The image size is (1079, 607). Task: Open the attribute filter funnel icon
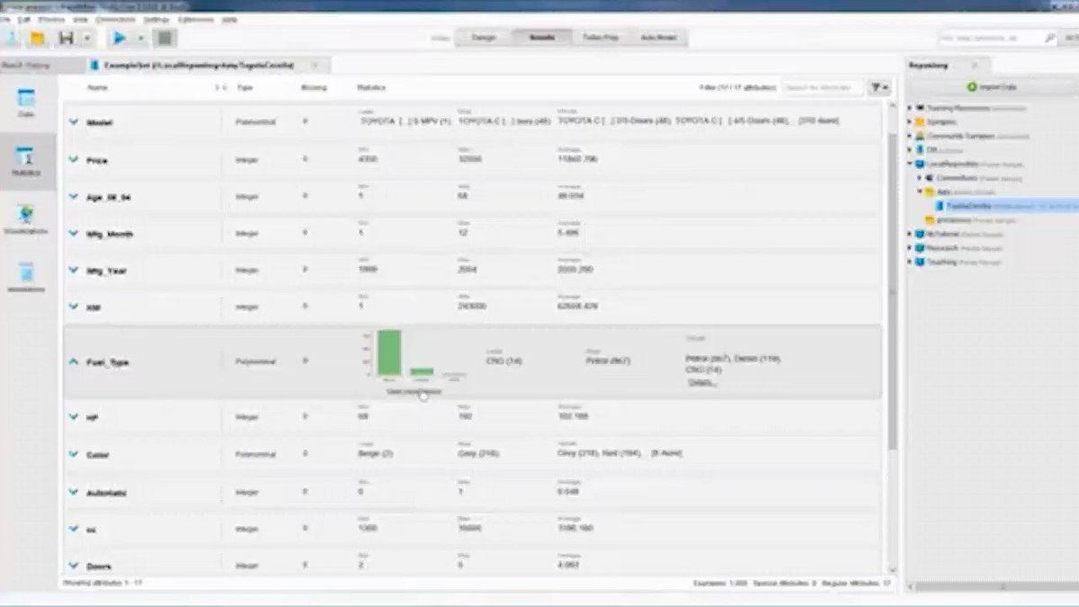(x=876, y=87)
